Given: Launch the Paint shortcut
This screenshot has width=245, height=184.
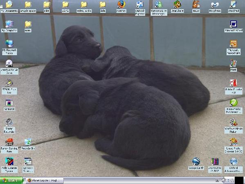Looking at the screenshot, I should (x=234, y=65).
